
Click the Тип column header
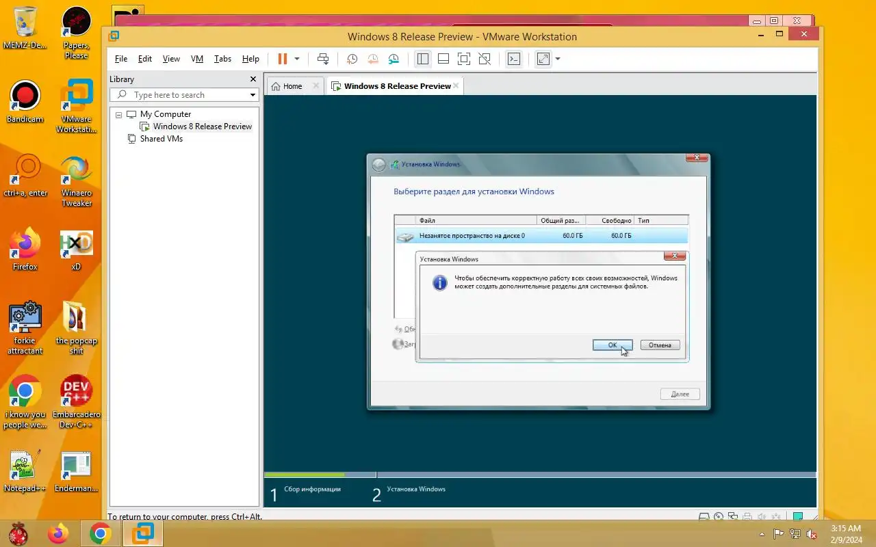pos(661,220)
